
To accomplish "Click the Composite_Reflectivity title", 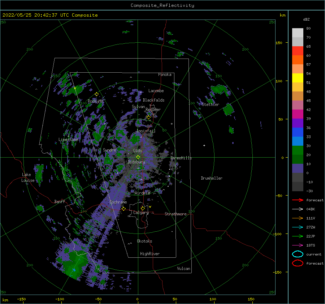I will pyautogui.click(x=162, y=5).
